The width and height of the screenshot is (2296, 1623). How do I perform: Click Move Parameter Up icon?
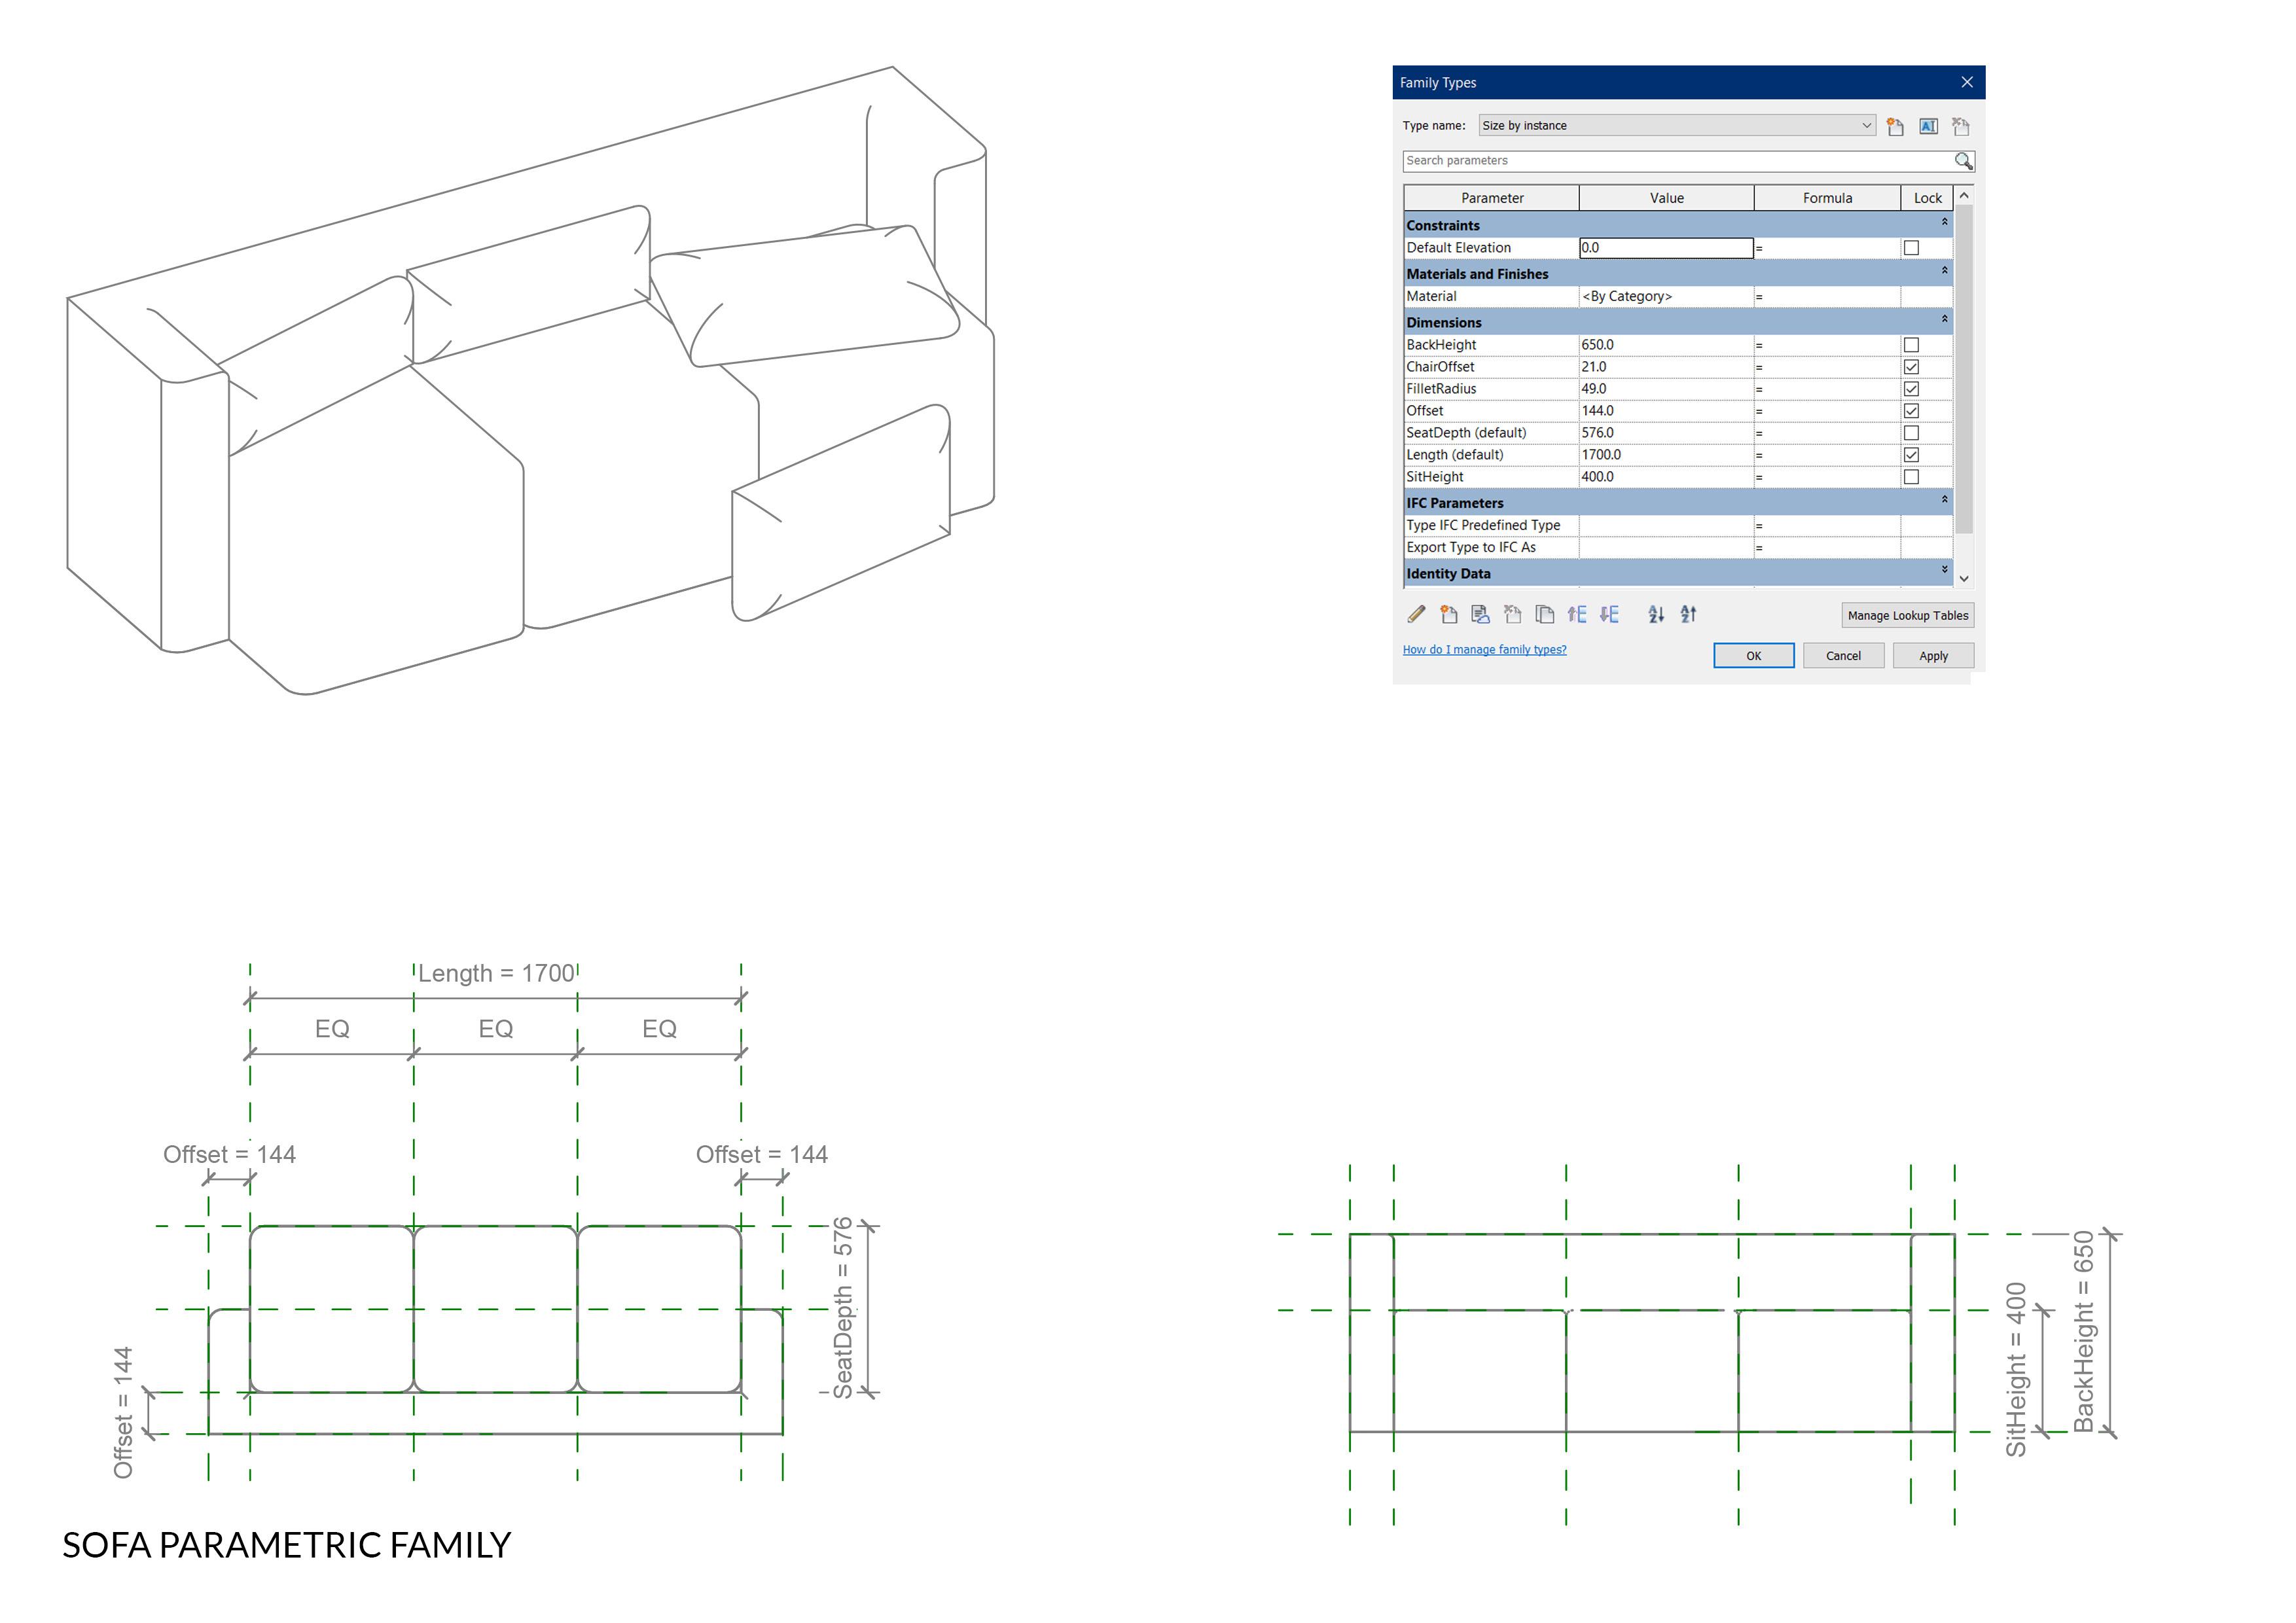point(1577,614)
